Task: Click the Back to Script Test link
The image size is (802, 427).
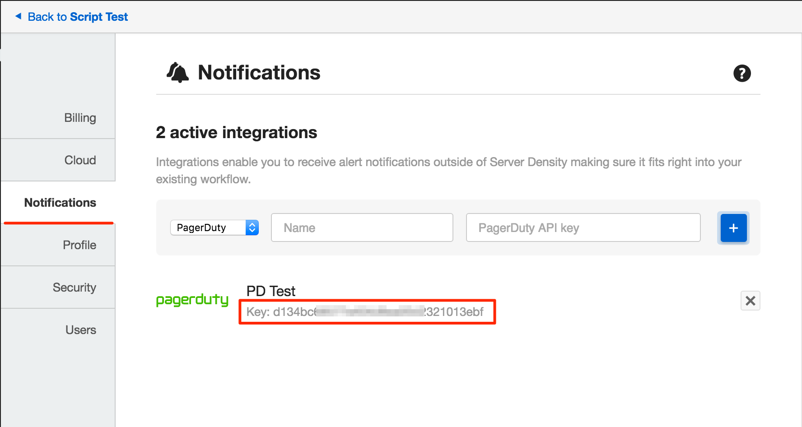Action: pos(78,17)
